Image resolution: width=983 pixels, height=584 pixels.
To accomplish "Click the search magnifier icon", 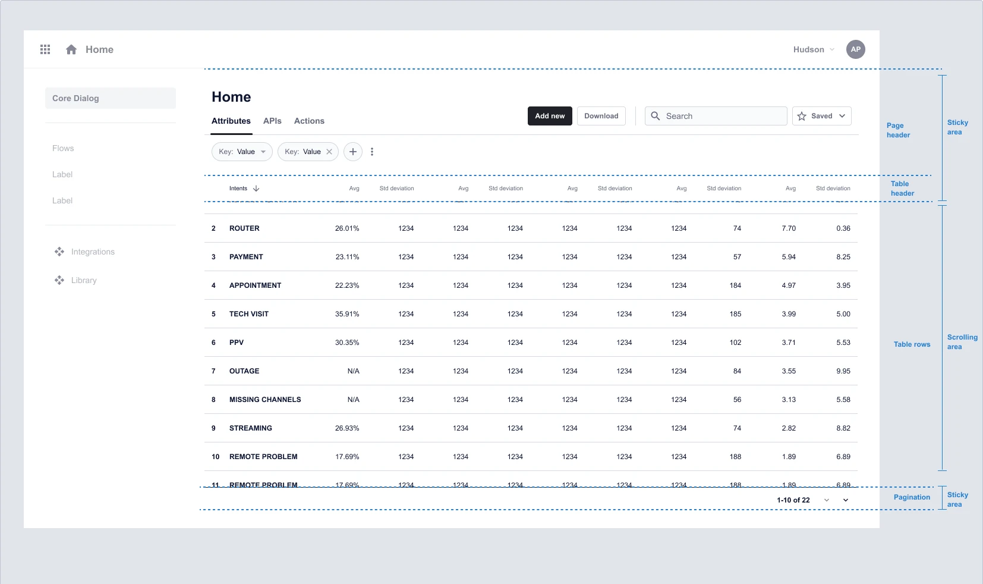I will coord(655,116).
